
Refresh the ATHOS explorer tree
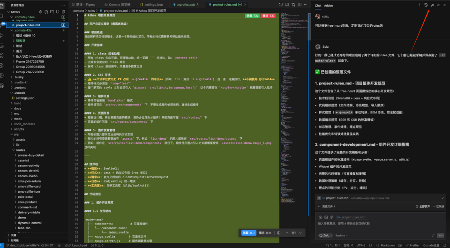click(58, 12)
